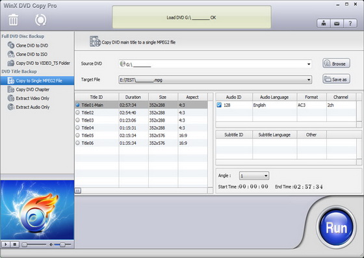Click the trash can delete icon
The image size is (364, 258).
point(13,19)
